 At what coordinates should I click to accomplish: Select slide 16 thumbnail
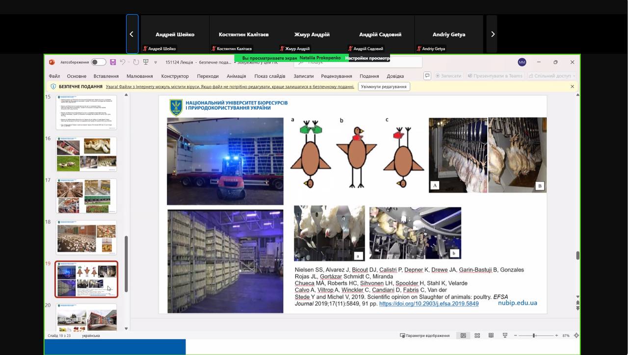point(86,154)
